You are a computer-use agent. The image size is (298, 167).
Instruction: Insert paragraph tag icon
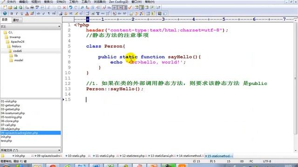tap(49, 13)
